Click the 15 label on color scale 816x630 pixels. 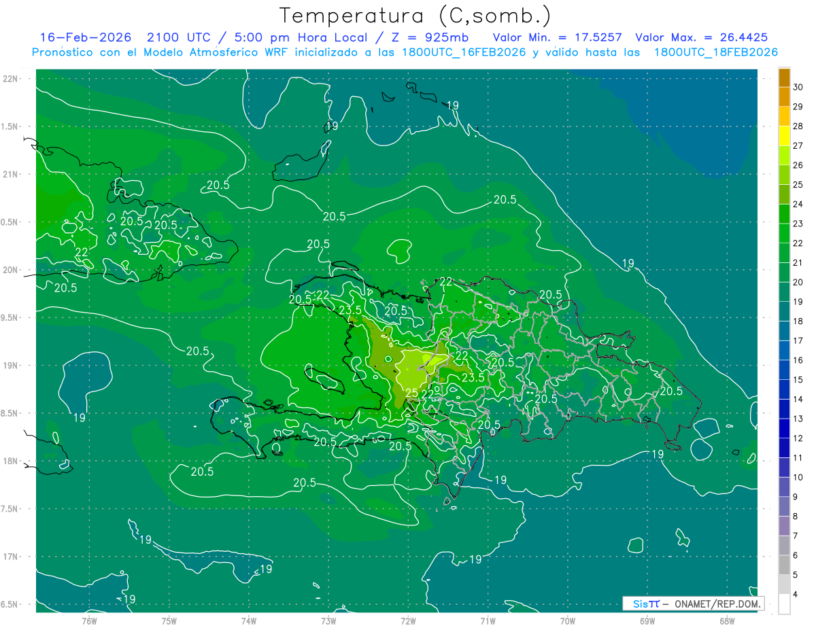(798, 379)
